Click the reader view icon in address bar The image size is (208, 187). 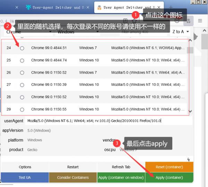pyautogui.click(x=125, y=21)
